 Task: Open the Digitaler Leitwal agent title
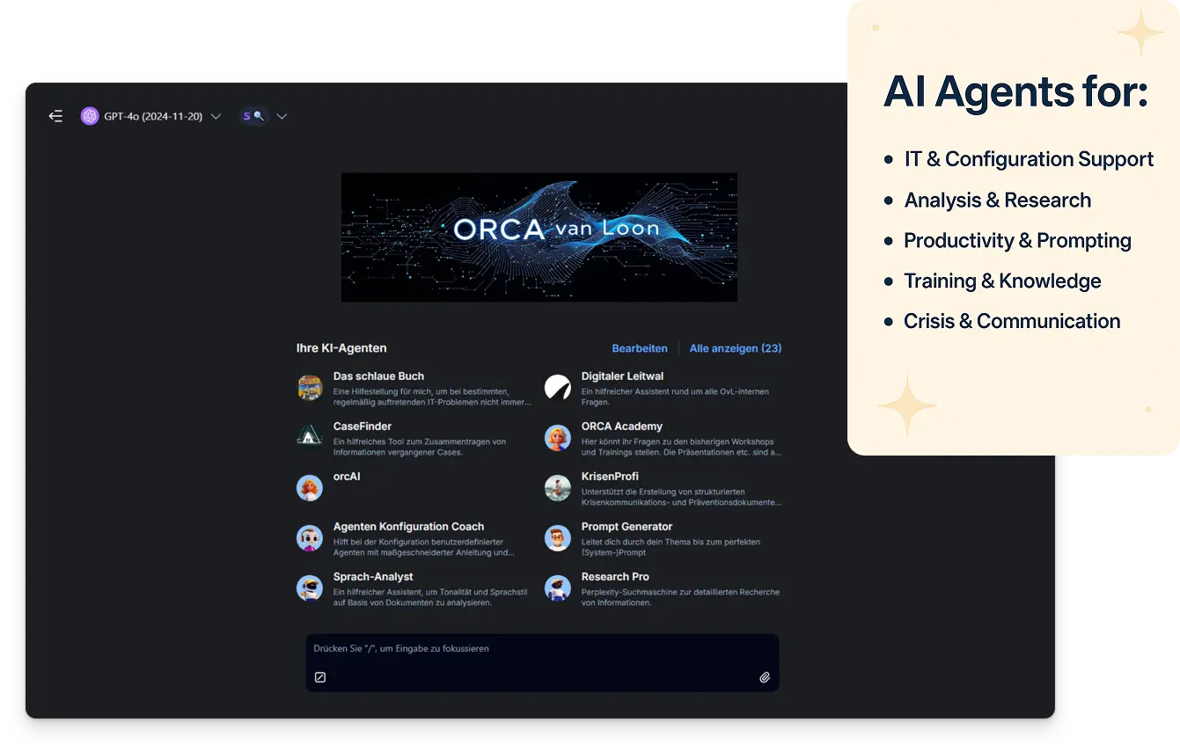622,376
